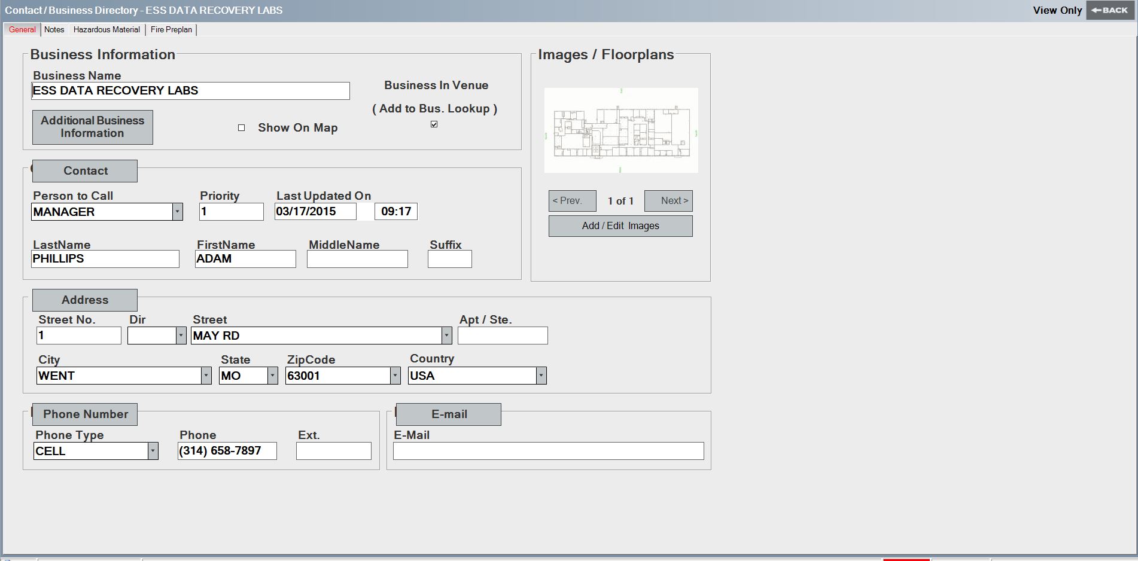The image size is (1138, 561).
Task: Click the Ext. input field
Action: (334, 451)
